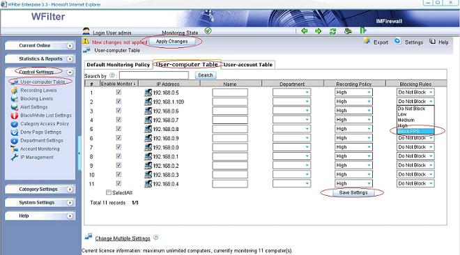Click the Black/White List Settings red icon

(15, 116)
